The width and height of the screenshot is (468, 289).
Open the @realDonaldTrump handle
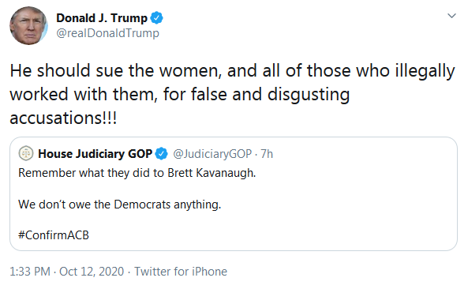(108, 33)
